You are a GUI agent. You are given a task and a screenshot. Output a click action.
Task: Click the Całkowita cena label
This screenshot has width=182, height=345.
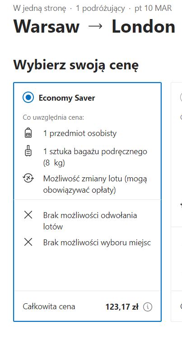tap(49, 306)
